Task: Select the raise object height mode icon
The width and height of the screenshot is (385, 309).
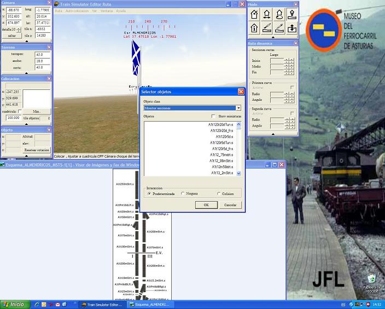Action: (292, 15)
